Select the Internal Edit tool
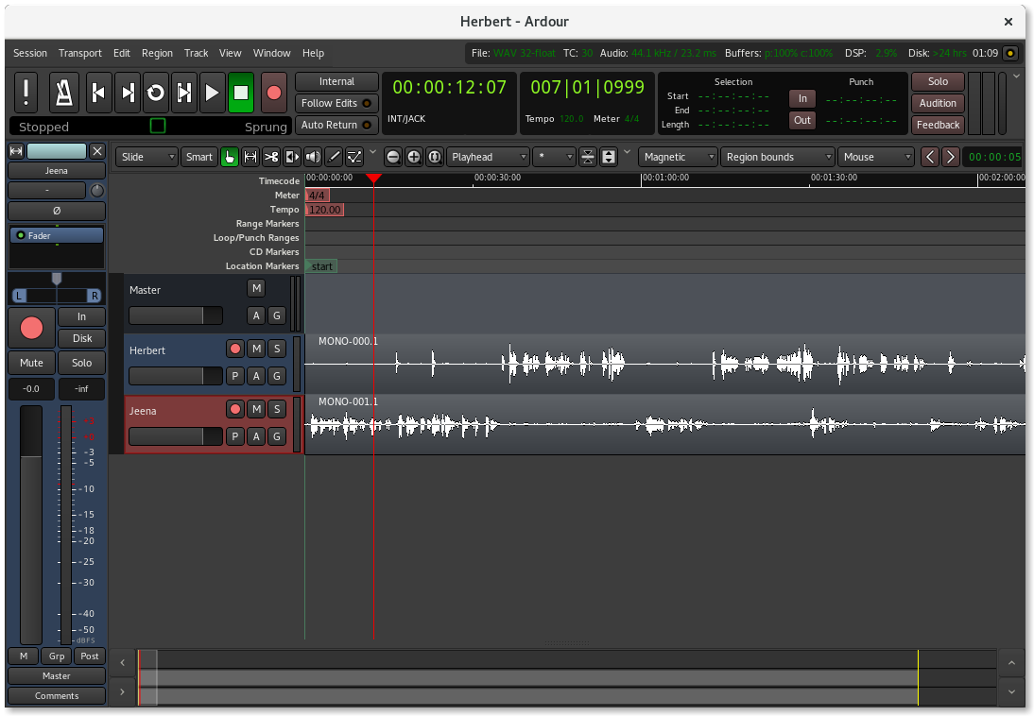Viewport: 1034px width, 716px height. [x=354, y=157]
